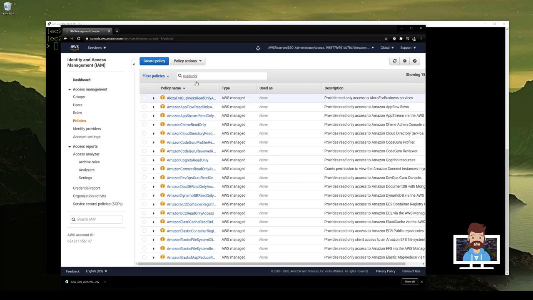Open the Services menu
The height and width of the screenshot is (300, 533).
(x=97, y=47)
